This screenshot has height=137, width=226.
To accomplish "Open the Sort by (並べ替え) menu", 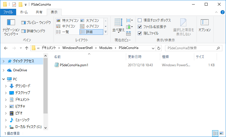I will pos(118,25).
